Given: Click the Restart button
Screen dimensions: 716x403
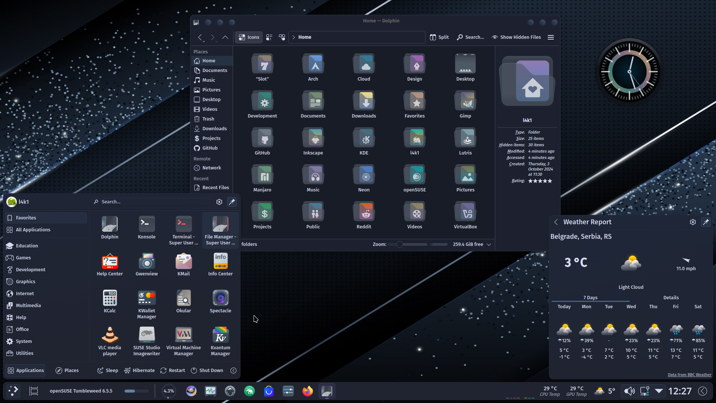Looking at the screenshot, I should pos(173,371).
